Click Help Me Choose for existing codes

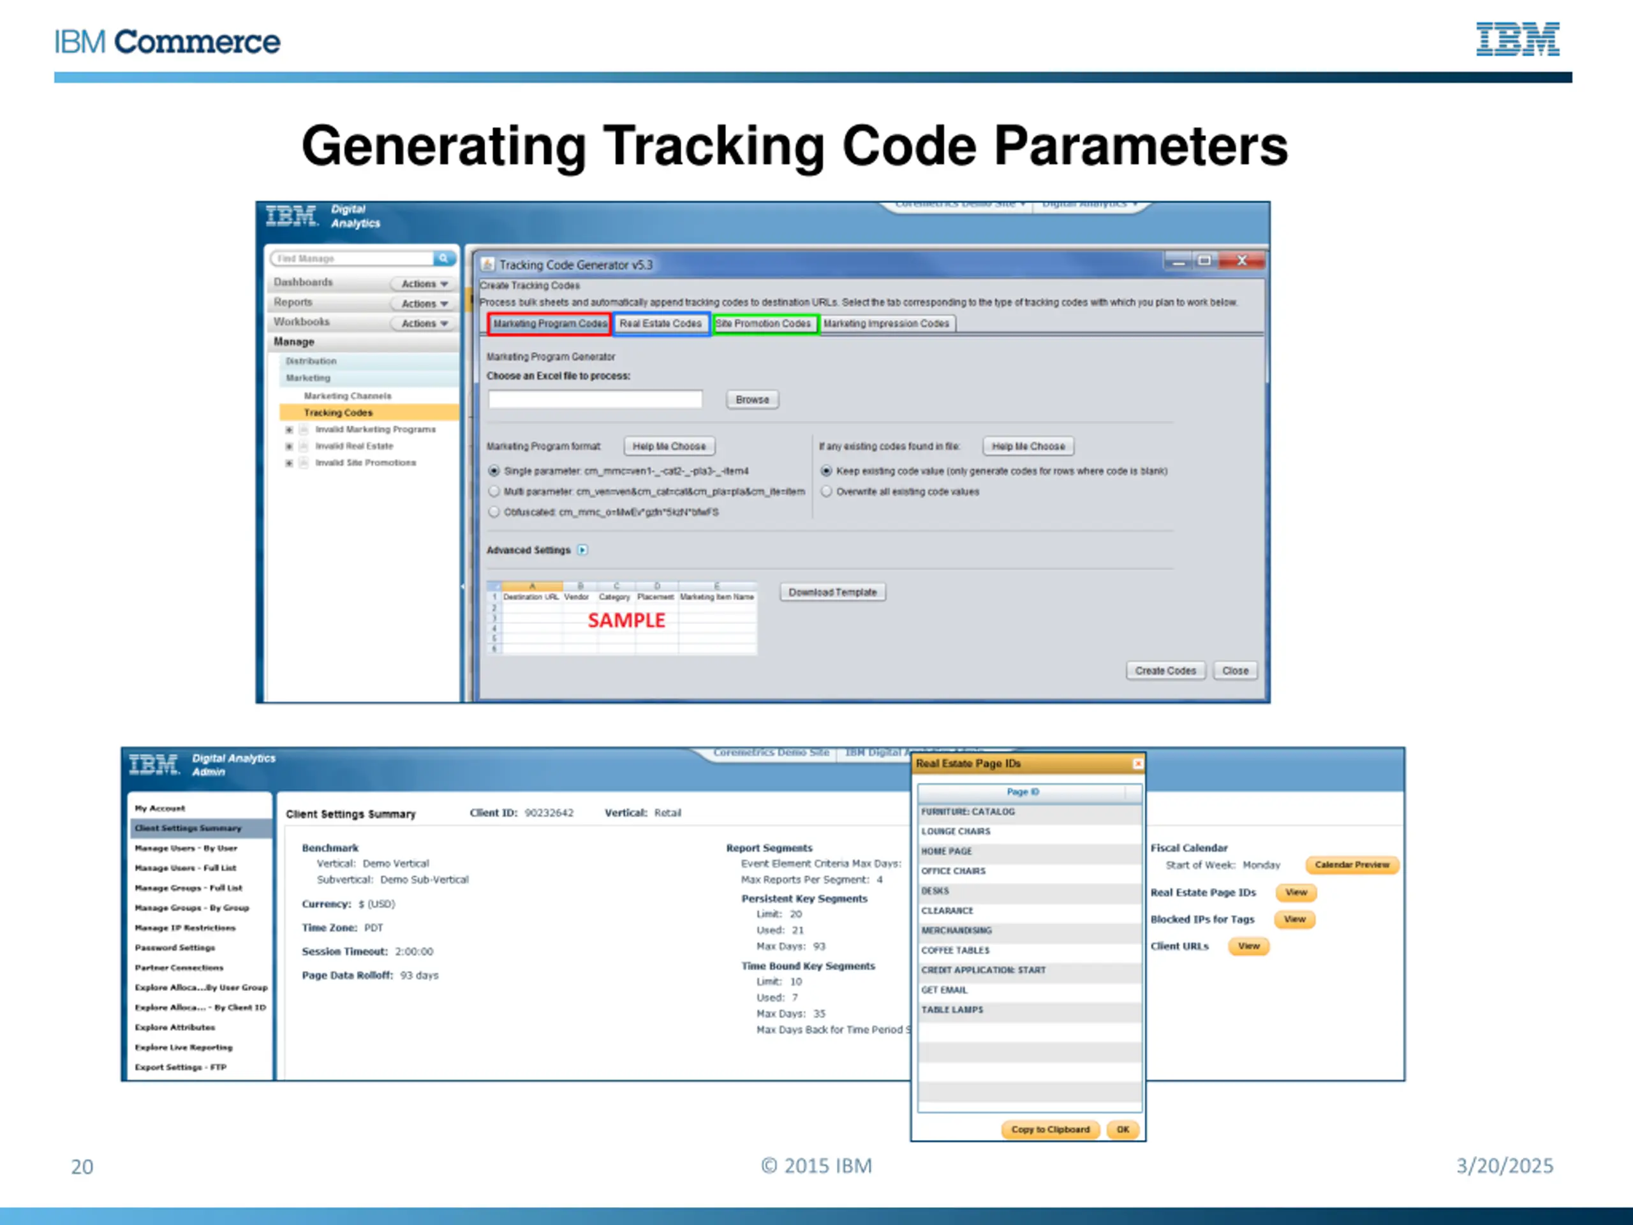pyautogui.click(x=1028, y=446)
